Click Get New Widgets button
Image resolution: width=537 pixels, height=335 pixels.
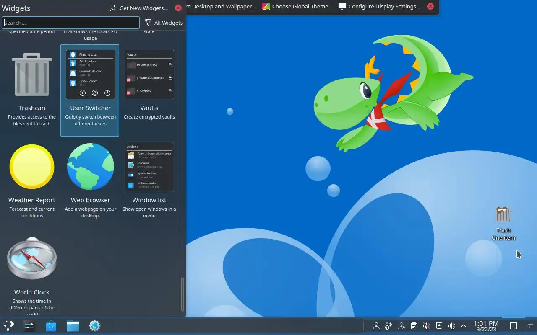139,8
